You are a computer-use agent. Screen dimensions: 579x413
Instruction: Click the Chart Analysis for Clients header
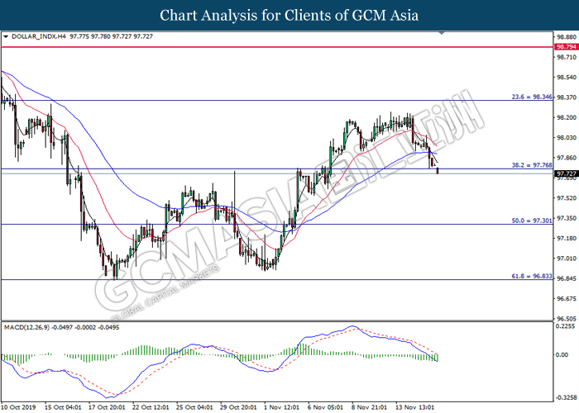tap(289, 15)
